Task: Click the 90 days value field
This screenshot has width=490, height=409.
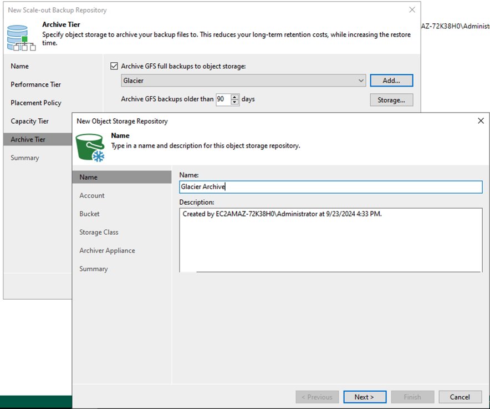Action: [x=223, y=99]
